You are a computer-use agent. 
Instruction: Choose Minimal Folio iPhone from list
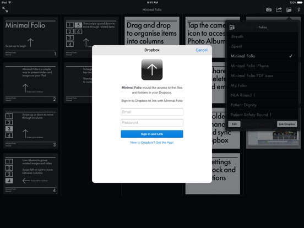click(263, 66)
